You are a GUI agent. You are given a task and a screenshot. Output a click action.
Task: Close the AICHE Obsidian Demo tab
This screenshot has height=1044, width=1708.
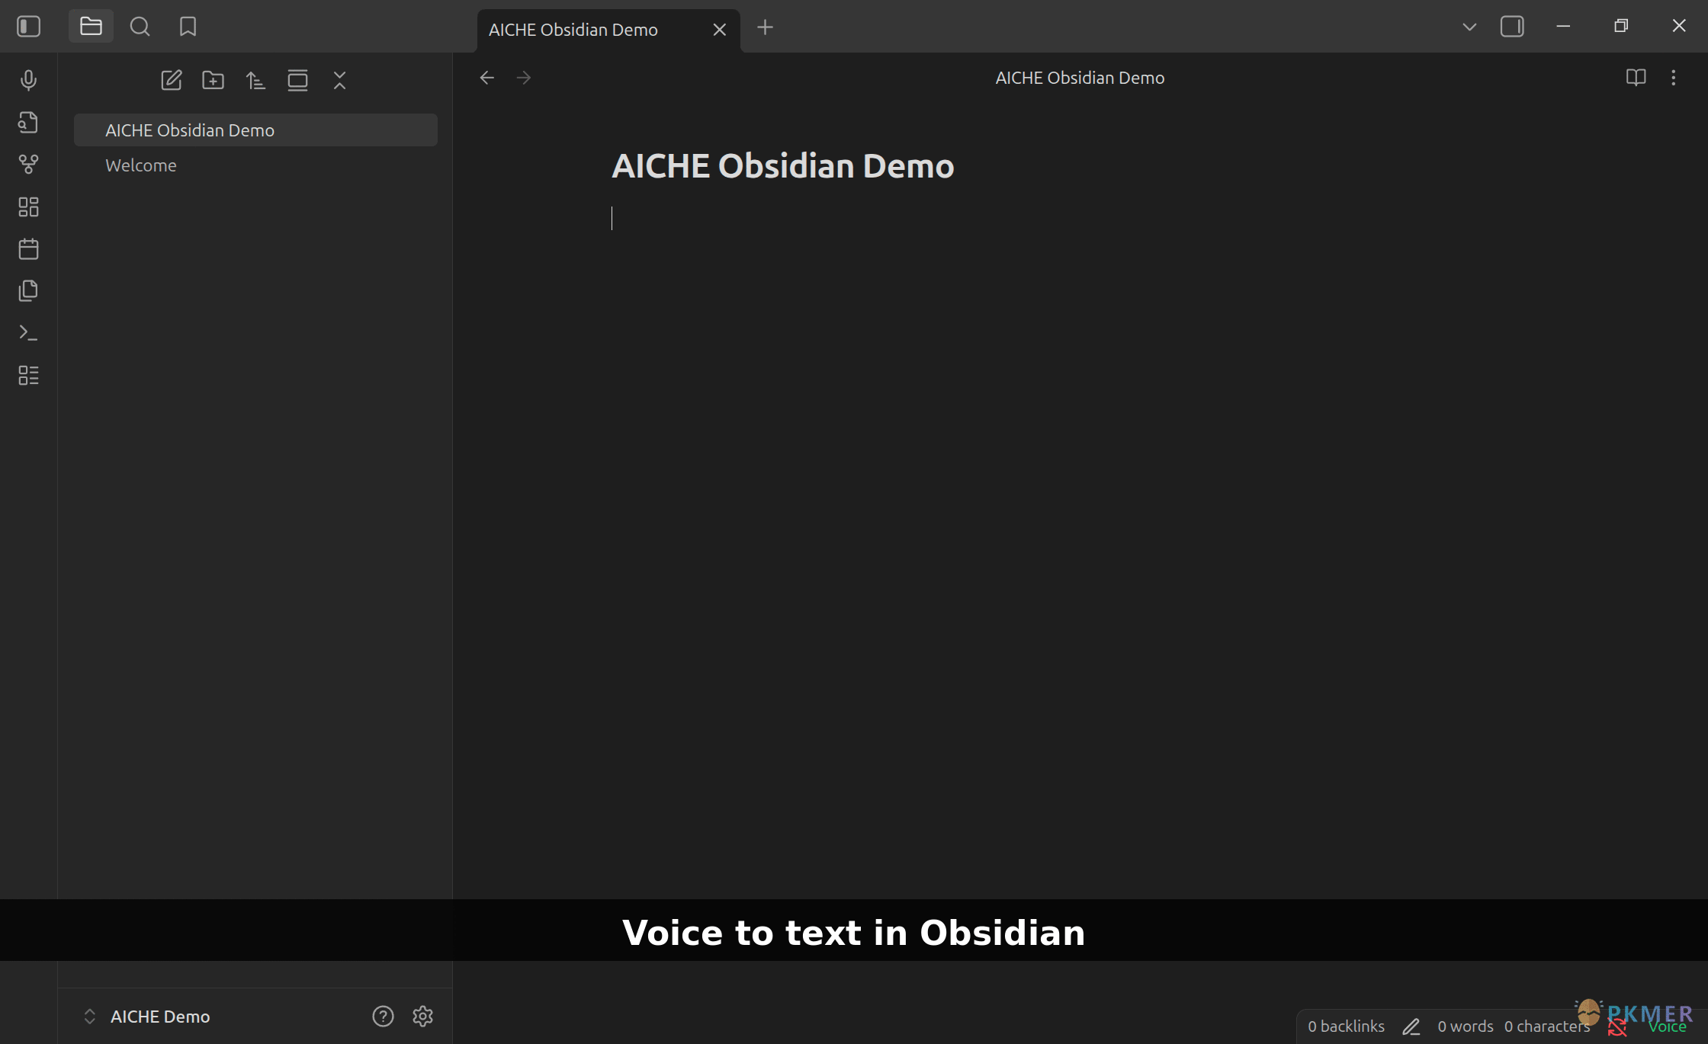pyautogui.click(x=719, y=30)
